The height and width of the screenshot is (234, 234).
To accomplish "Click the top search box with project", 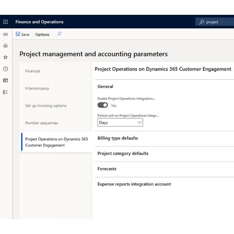I will (x=214, y=22).
